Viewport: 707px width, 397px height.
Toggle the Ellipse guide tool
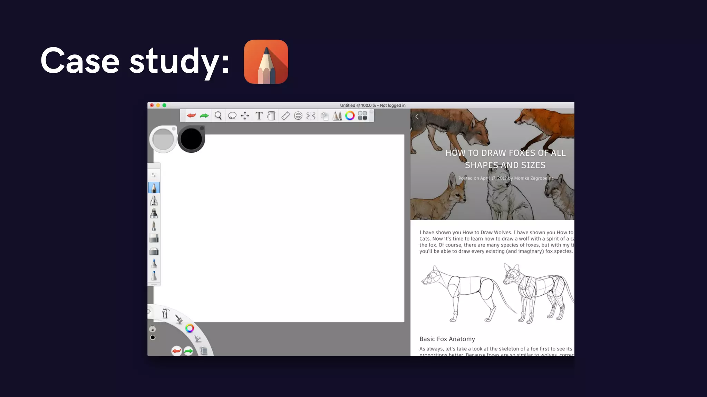(x=298, y=116)
